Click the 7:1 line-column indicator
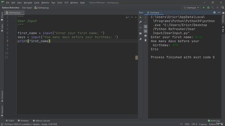Image resolution: width=225 pixels, height=126 pixels. coord(181,124)
